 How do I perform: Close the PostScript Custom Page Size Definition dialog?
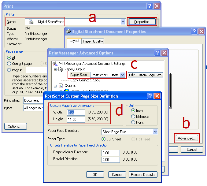157,96
